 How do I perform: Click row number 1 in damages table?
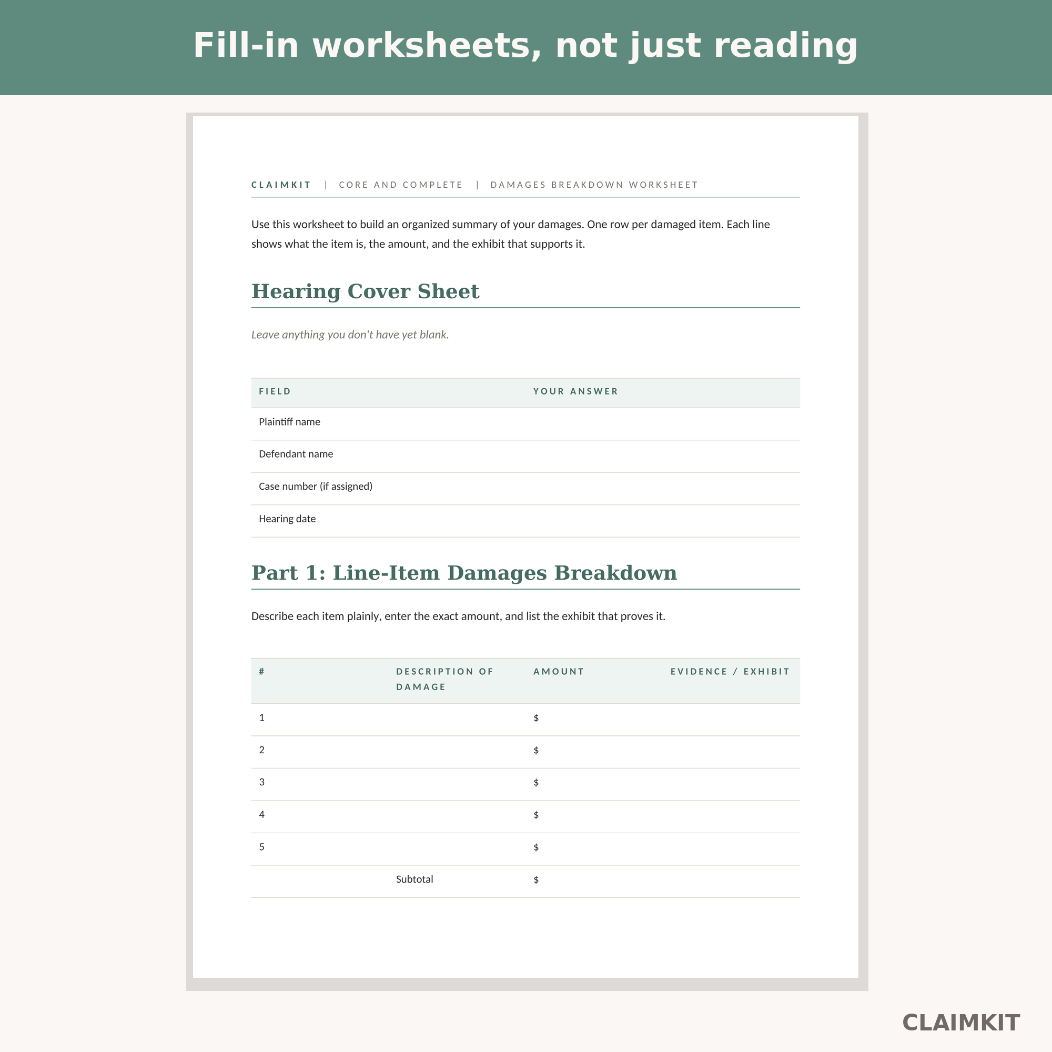point(262,717)
